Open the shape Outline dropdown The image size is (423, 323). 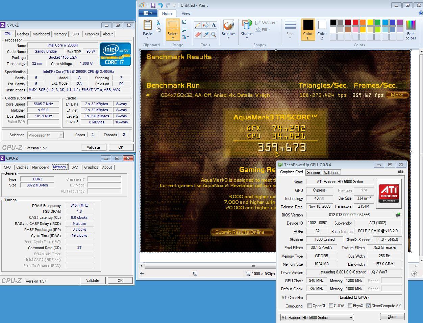(x=267, y=22)
